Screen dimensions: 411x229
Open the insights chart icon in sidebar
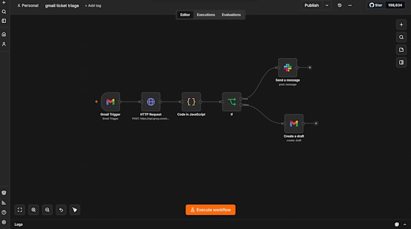(x=4, y=202)
